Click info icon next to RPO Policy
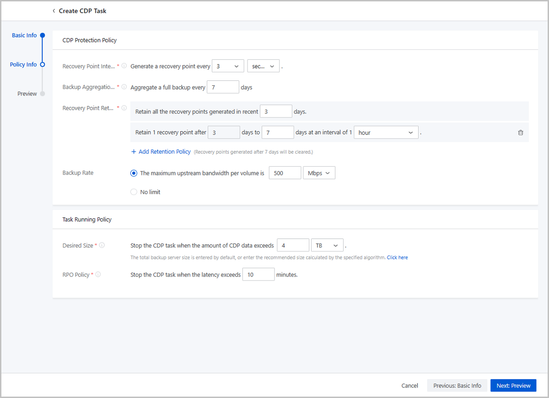549x398 pixels. click(x=98, y=275)
